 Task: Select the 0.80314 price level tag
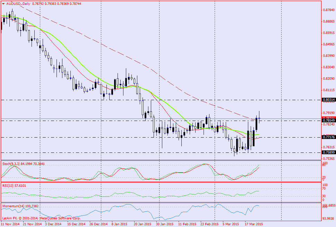[x=328, y=100]
